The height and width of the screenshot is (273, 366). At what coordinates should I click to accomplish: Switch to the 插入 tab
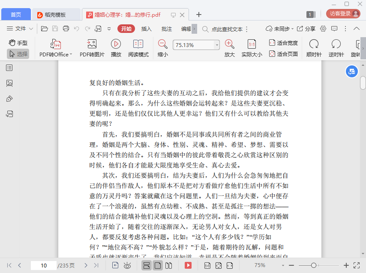pos(146,29)
